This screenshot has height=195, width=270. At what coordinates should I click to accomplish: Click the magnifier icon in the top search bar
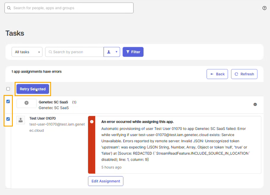click(9, 8)
